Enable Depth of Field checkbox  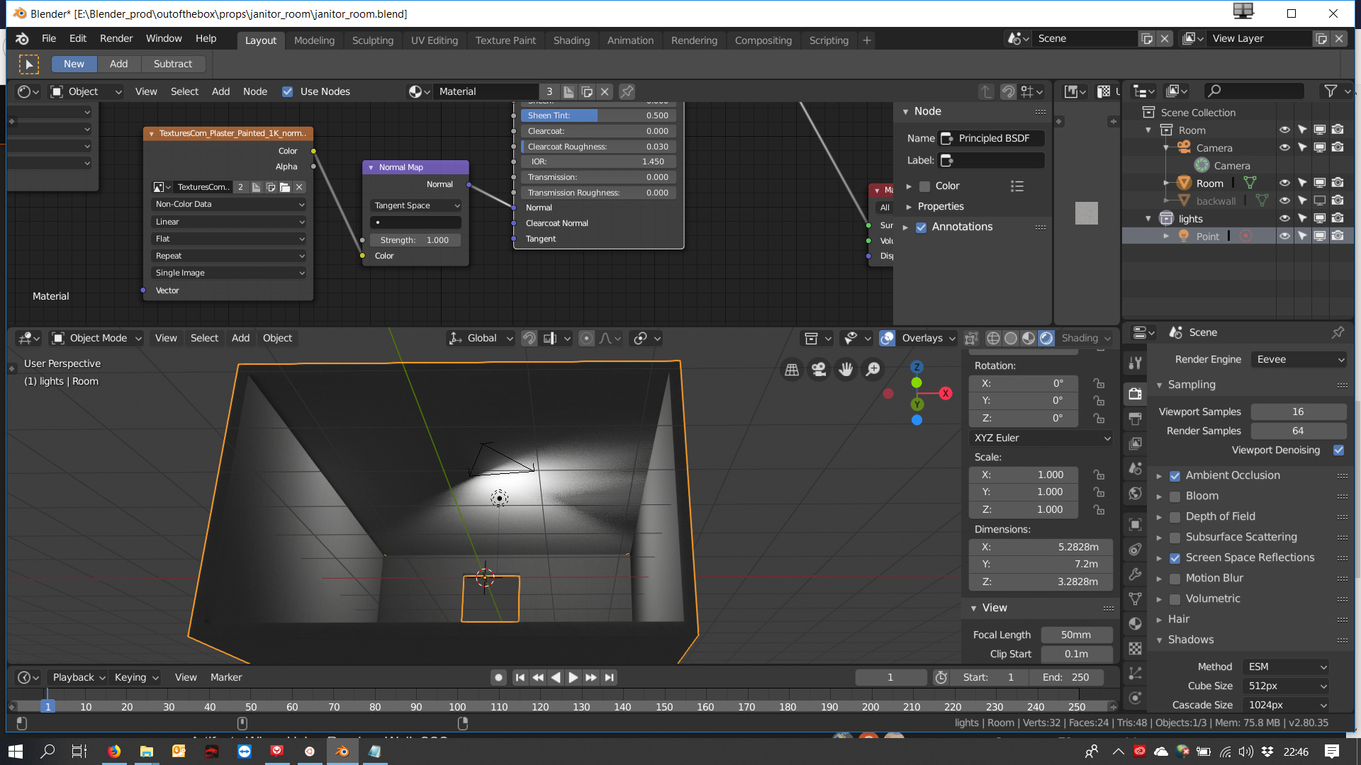(x=1175, y=517)
